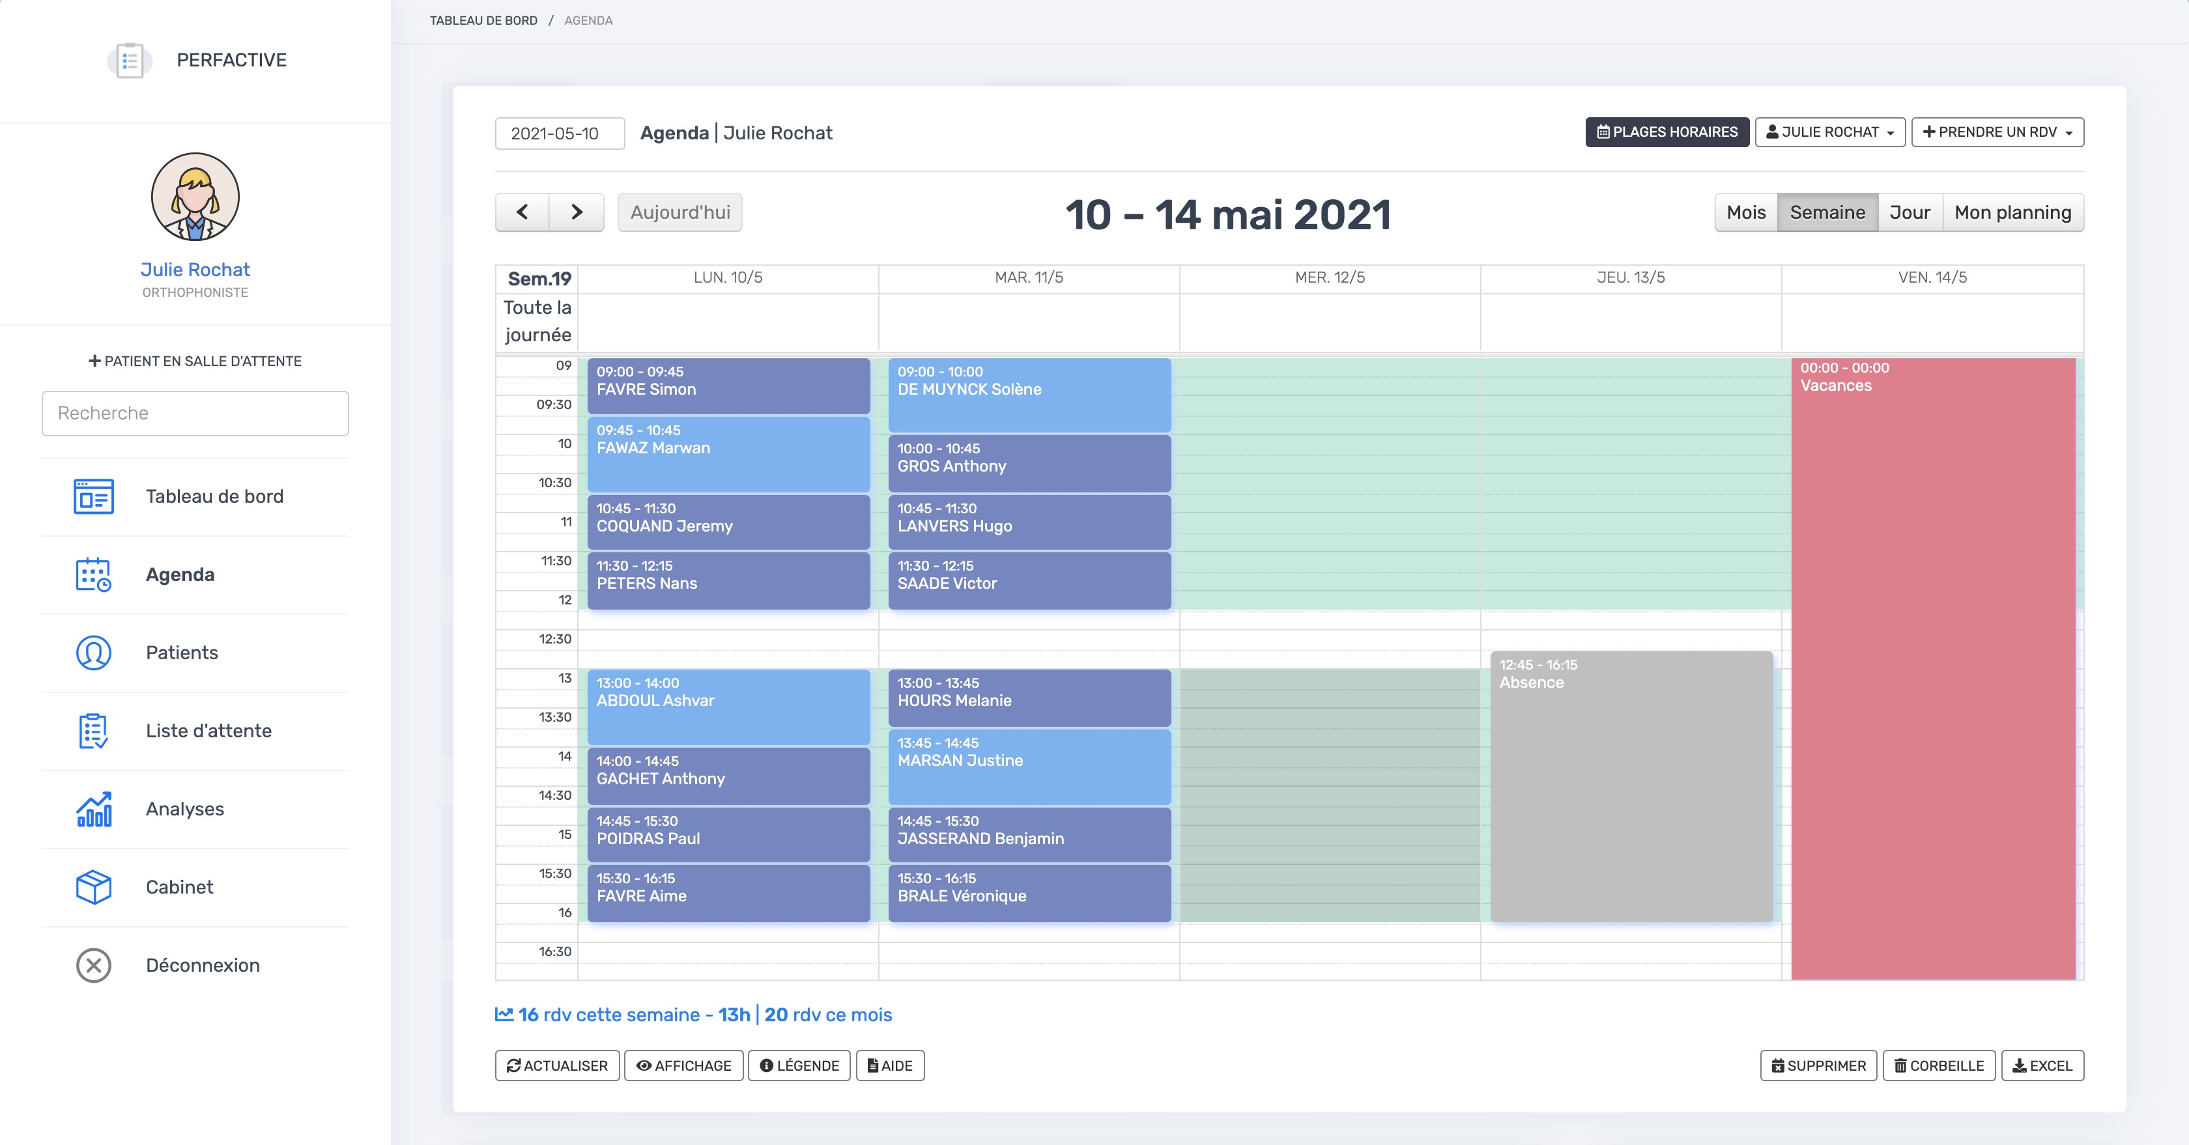Open the Prendre un RDV dropdown

coord(1997,132)
